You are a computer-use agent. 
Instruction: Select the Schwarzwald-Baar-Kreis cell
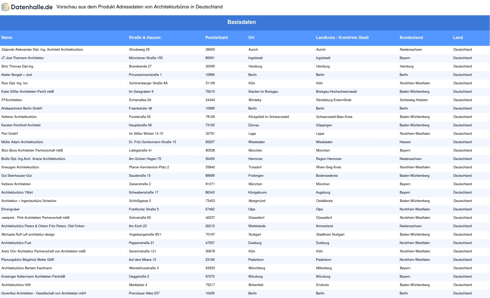coord(334,117)
